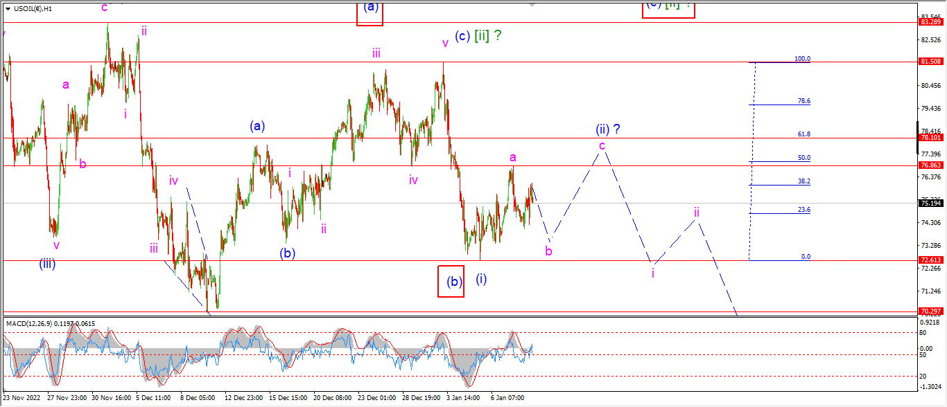Click the red 78.101 price axis label

930,138
